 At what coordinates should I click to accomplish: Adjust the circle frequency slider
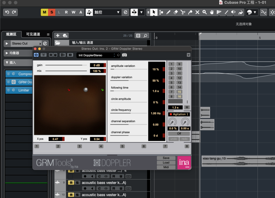click(x=129, y=113)
